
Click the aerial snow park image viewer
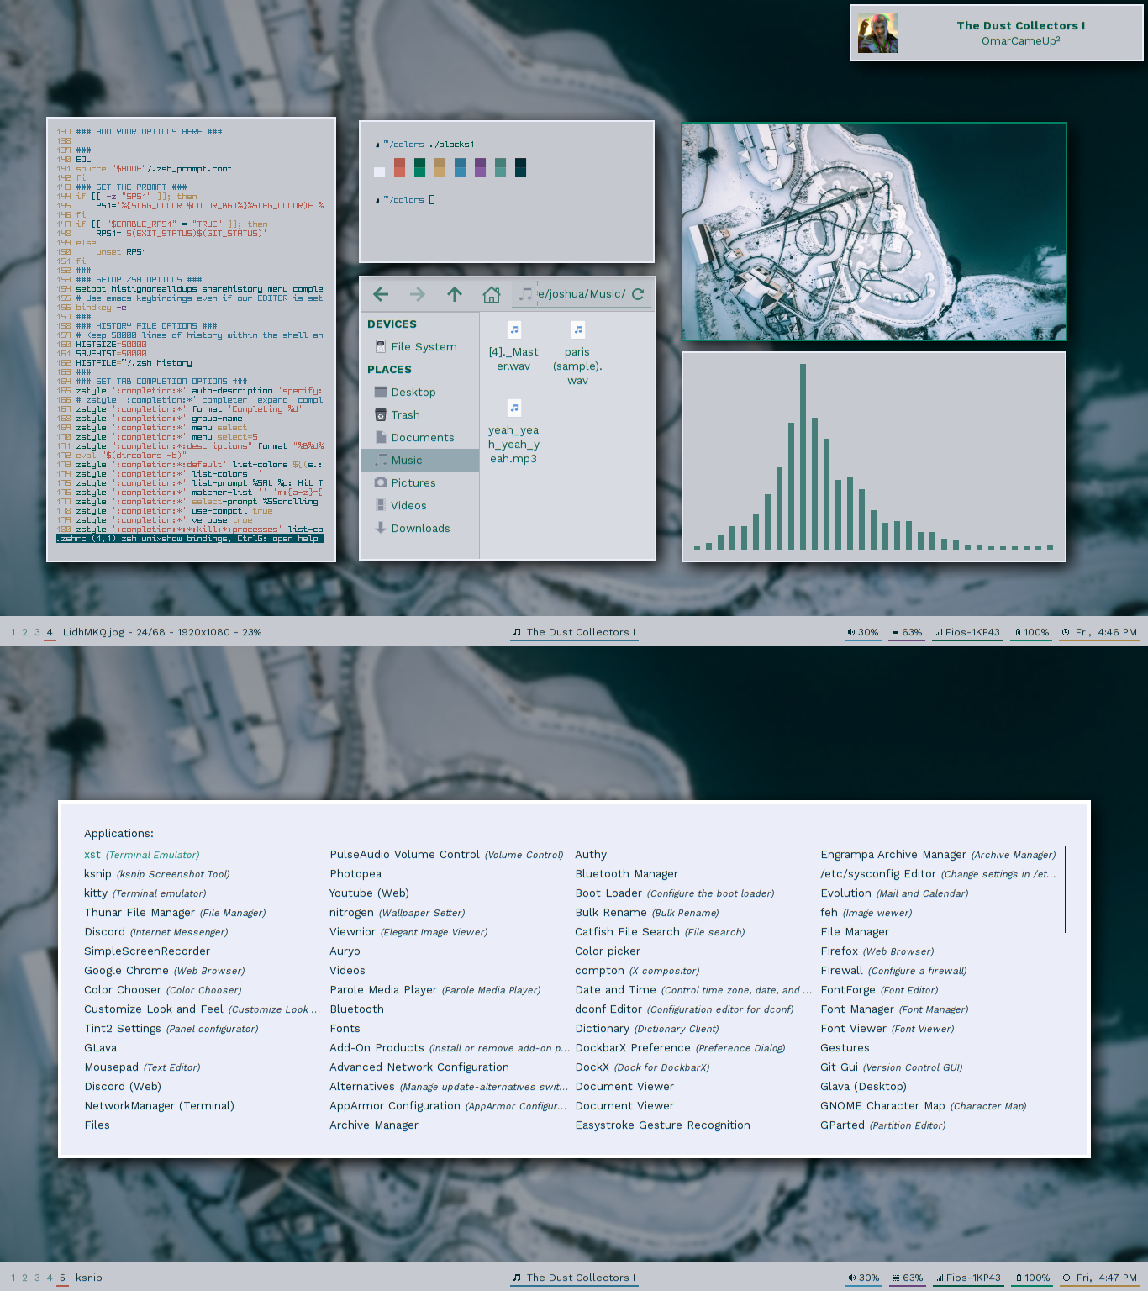pyautogui.click(x=874, y=231)
